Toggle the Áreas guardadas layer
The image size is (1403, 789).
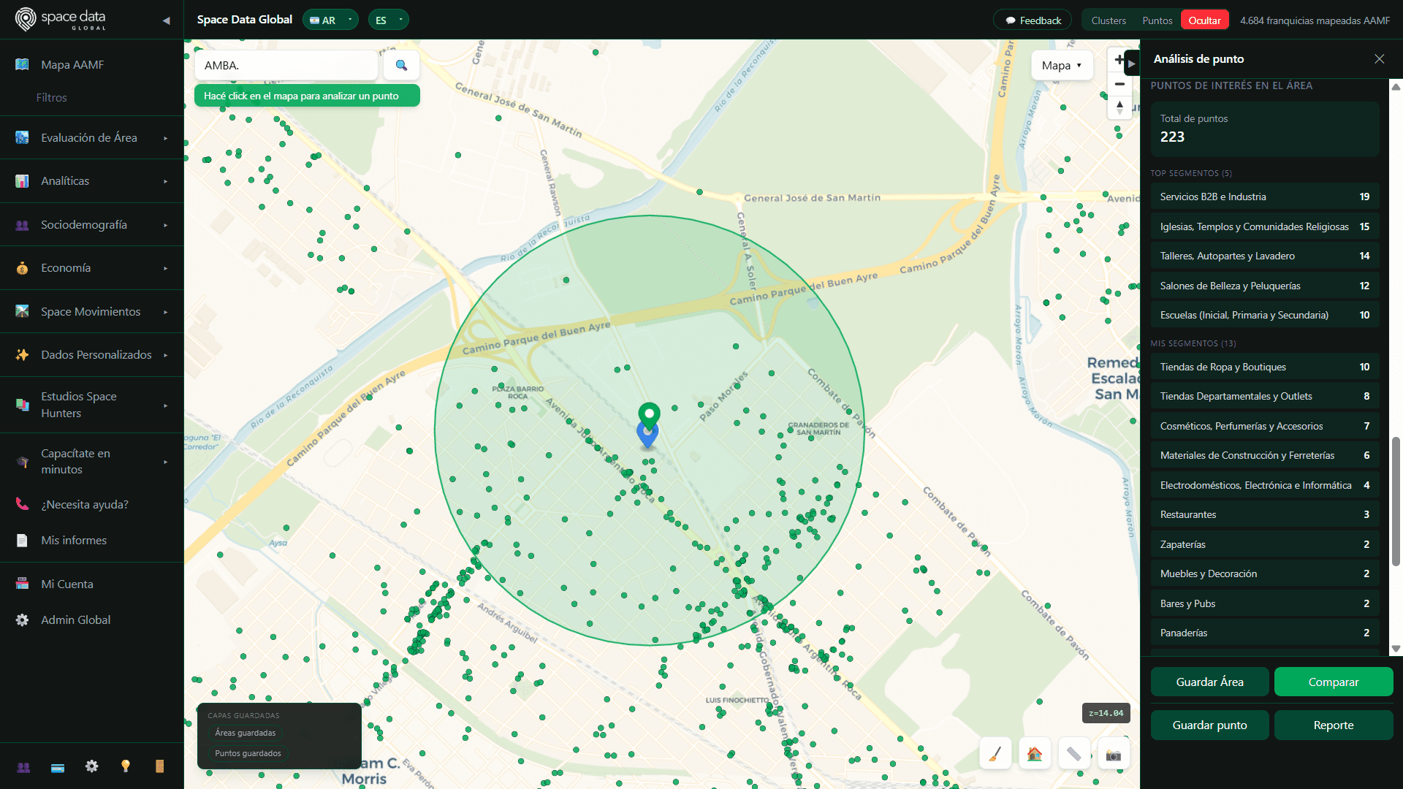click(246, 733)
